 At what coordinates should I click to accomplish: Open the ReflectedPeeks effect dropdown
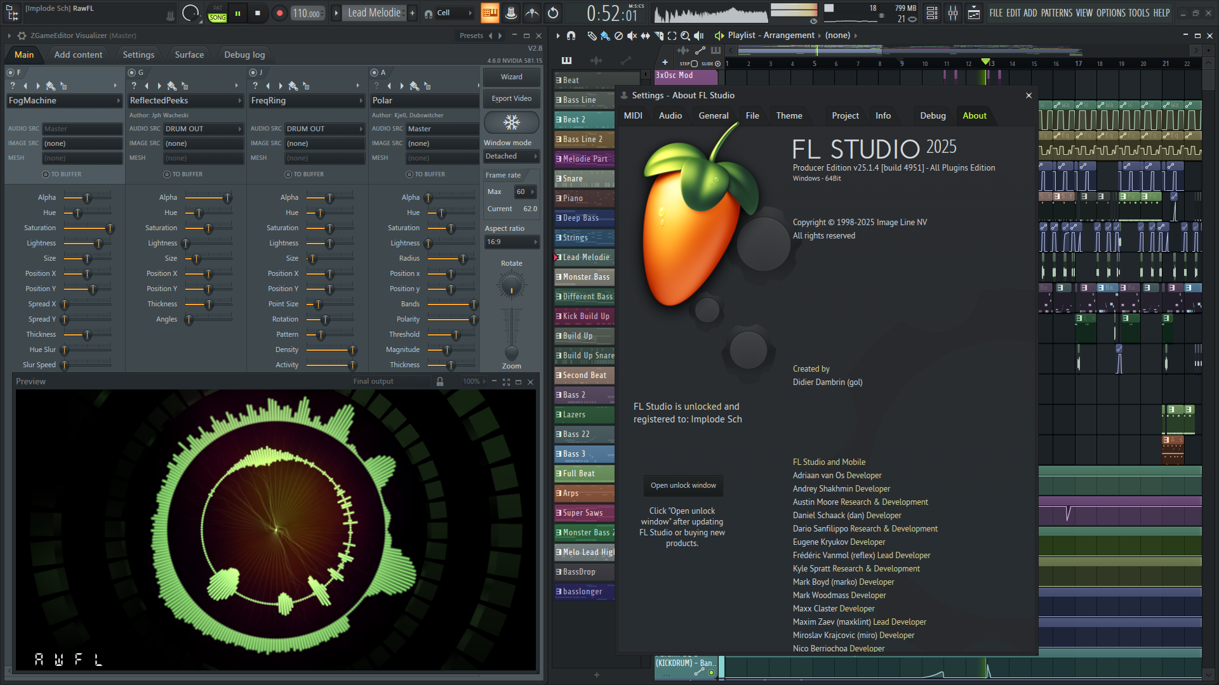pyautogui.click(x=185, y=100)
